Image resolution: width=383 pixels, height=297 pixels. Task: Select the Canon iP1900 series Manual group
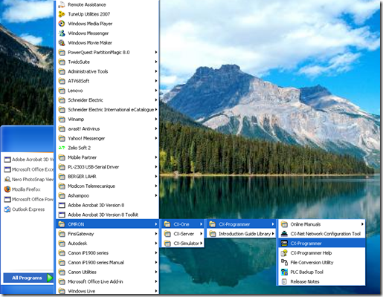107,262
